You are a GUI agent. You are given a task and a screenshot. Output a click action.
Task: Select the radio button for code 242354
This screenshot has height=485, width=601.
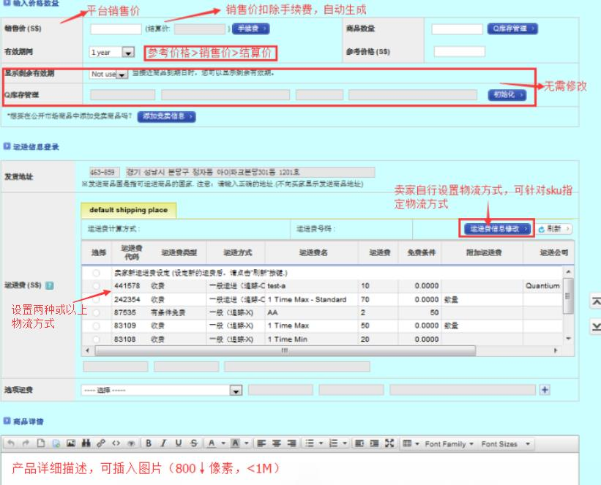pos(96,300)
